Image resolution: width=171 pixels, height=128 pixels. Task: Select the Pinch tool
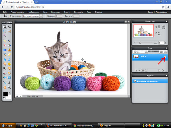9,77
